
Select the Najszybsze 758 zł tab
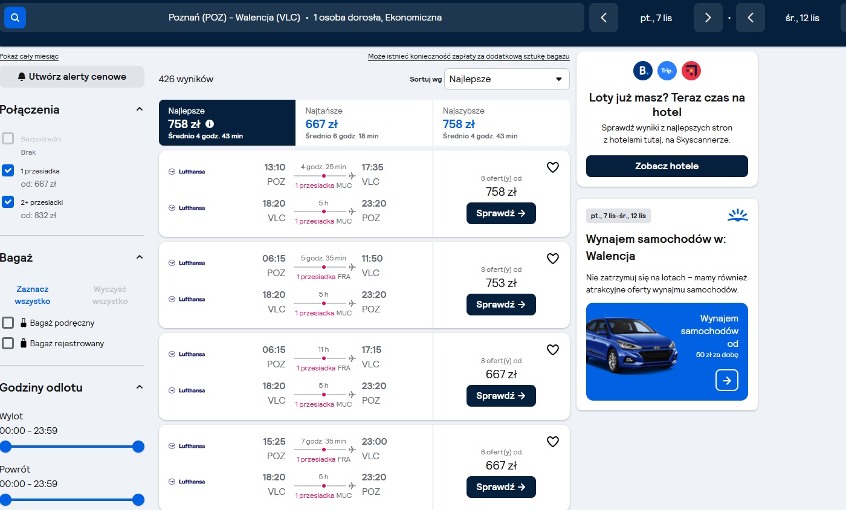(x=502, y=123)
